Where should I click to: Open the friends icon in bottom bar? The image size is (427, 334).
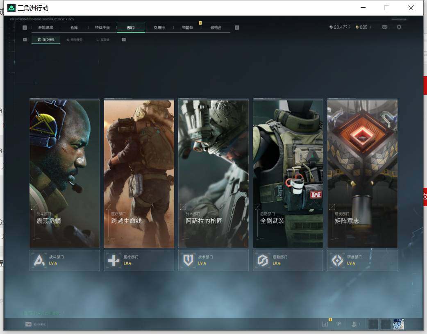(354, 324)
